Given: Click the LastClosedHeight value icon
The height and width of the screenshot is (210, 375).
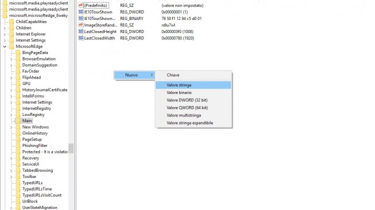Looking at the screenshot, I should point(81,31).
